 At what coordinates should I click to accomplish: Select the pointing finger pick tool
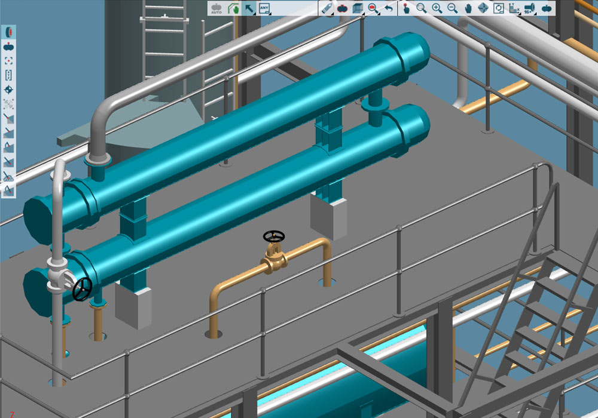(406, 8)
